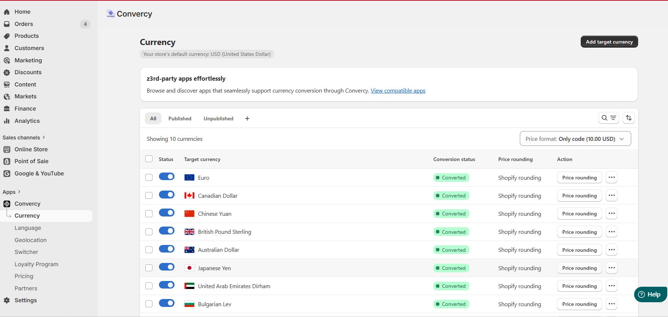Click the Orders count badge 4

click(85, 24)
